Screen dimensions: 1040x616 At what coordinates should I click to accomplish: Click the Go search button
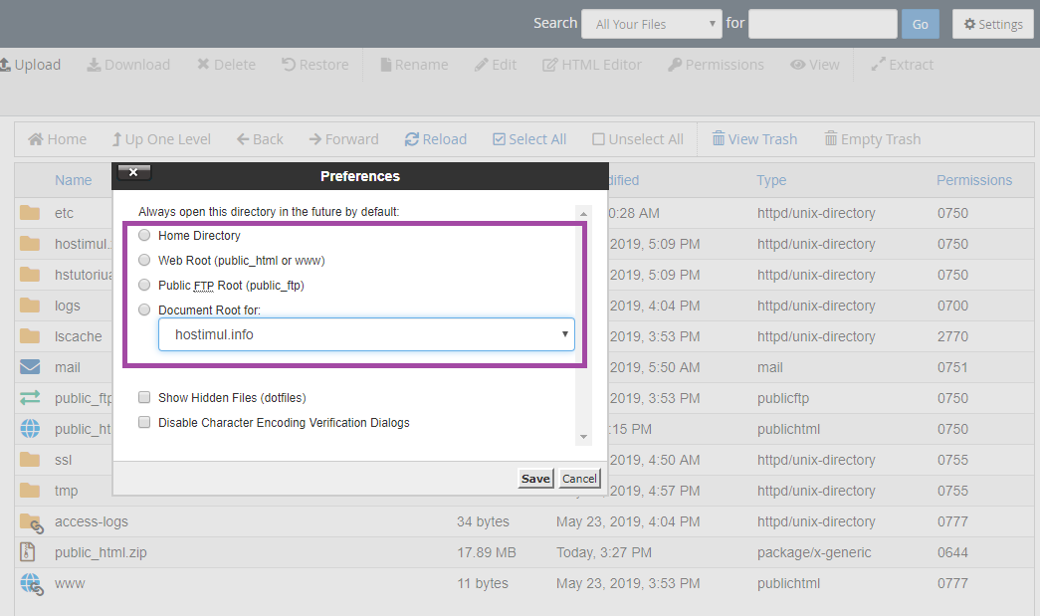click(x=920, y=24)
